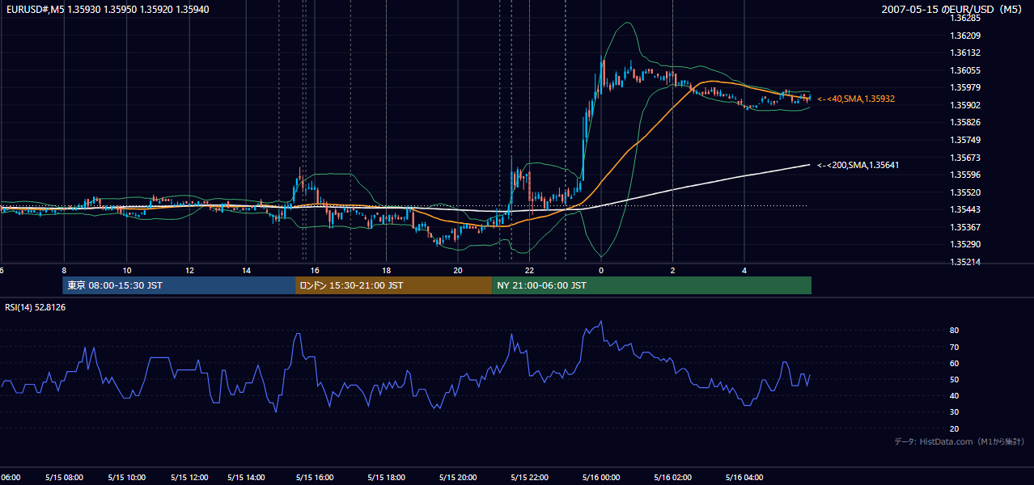Screen dimensions: 1034x485
Task: Click the bottom time label '5/16 00:00'
Action: [602, 478]
